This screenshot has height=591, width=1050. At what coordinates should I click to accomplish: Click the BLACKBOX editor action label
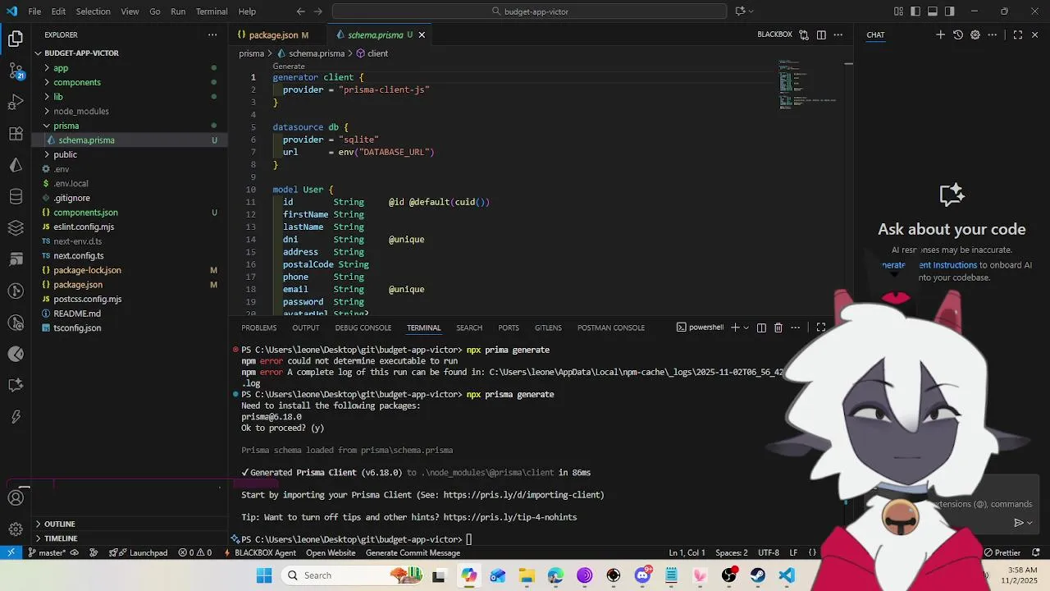tap(774, 34)
